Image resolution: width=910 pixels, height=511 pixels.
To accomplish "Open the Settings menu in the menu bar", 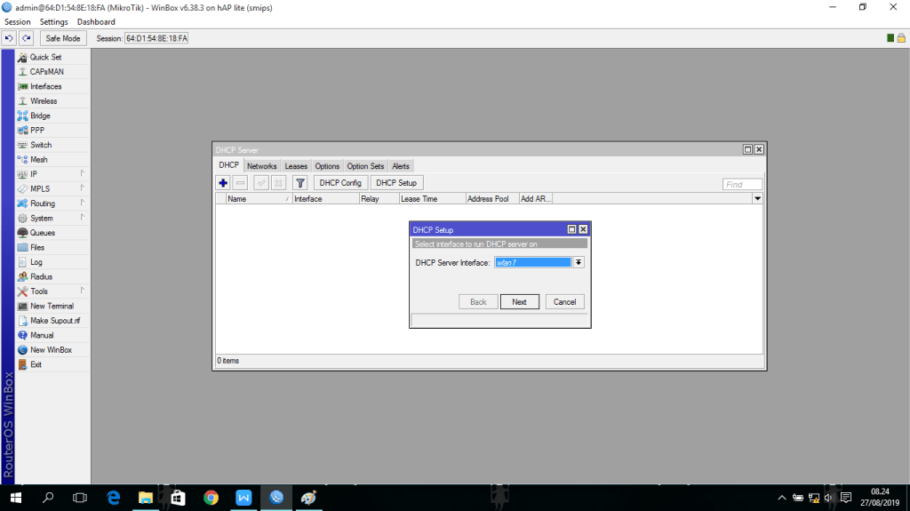I will tap(53, 21).
